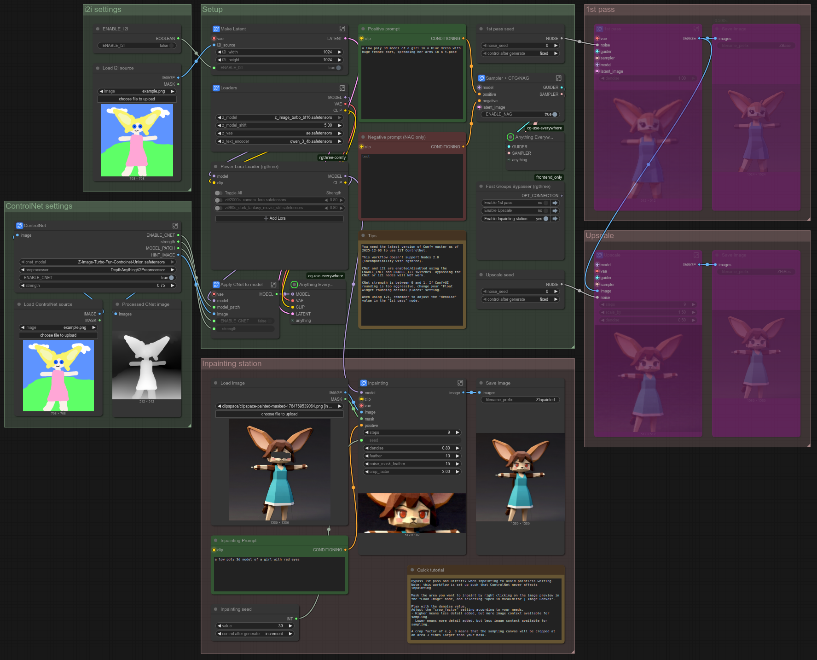Viewport: 817px width, 660px height.
Task: Collapse the Quick tutorial note via title dot
Action: [x=412, y=570]
